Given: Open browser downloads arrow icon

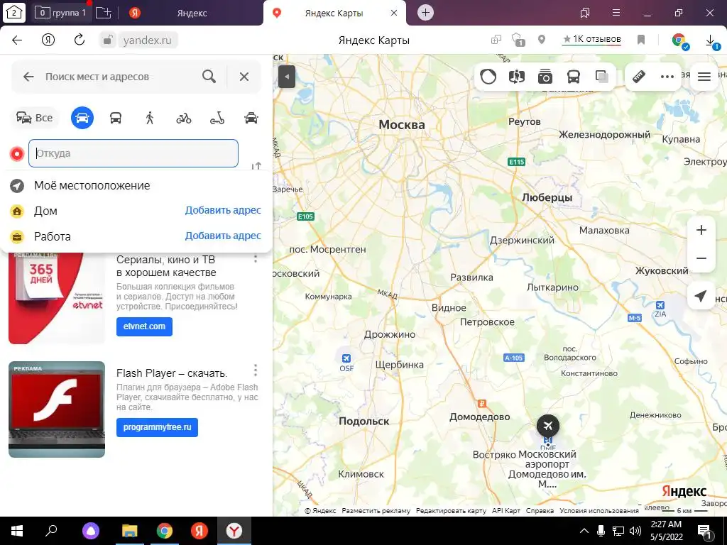Looking at the screenshot, I should coord(710,40).
